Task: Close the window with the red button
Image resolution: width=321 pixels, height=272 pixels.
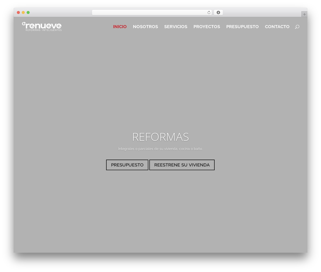Action: click(18, 13)
